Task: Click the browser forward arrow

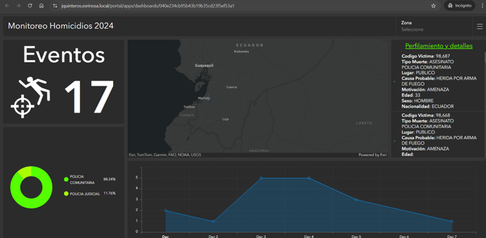Action: 18,5
